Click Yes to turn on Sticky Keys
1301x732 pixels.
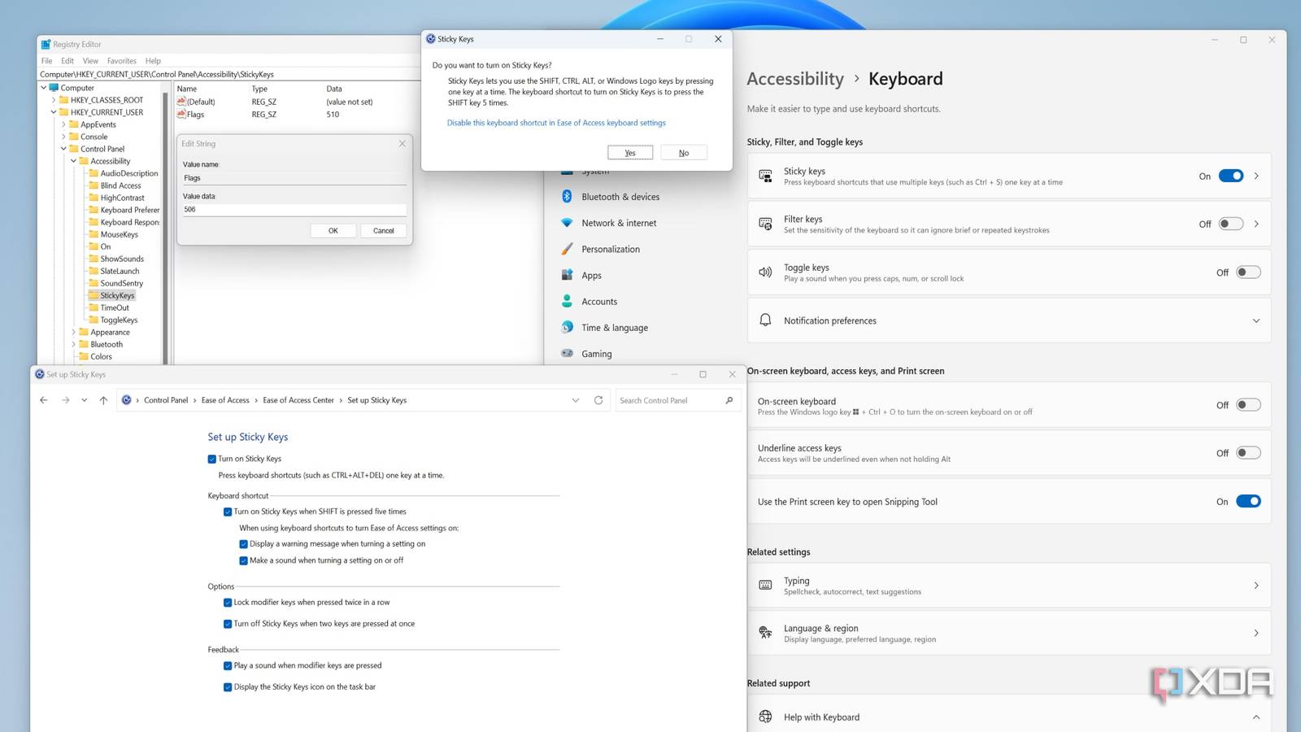tap(629, 152)
